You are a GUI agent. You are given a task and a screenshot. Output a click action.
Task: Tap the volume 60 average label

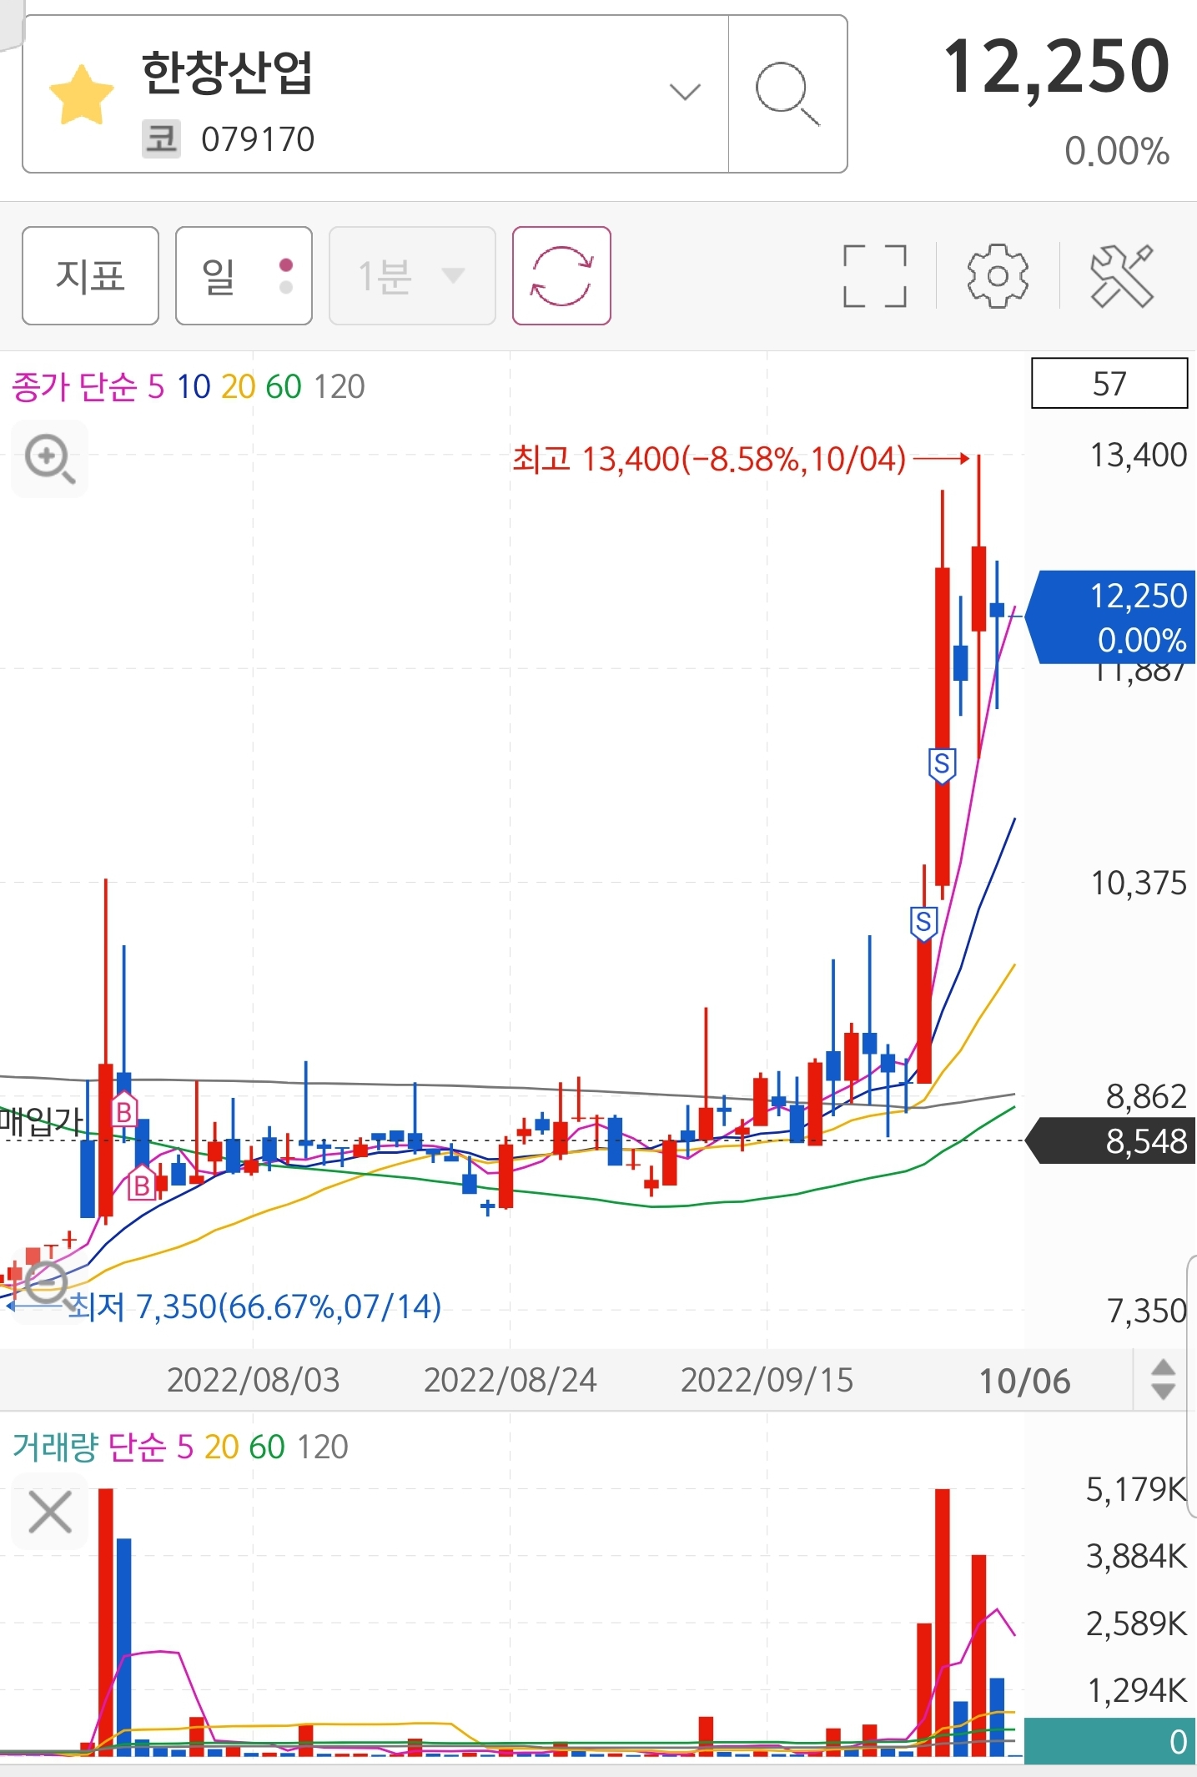pos(267,1447)
